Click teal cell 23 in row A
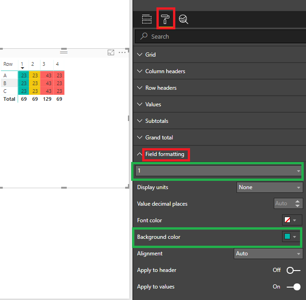 point(23,75)
